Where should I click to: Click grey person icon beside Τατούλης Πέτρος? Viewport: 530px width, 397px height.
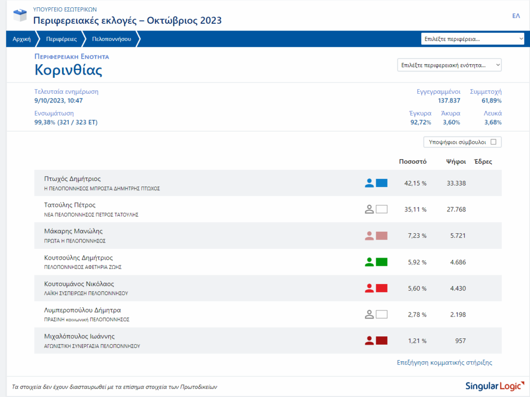pyautogui.click(x=369, y=209)
